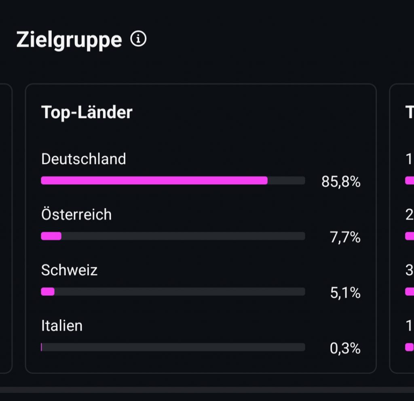This screenshot has width=414, height=401.
Task: Select the Schweiz country label
Action: pos(69,270)
